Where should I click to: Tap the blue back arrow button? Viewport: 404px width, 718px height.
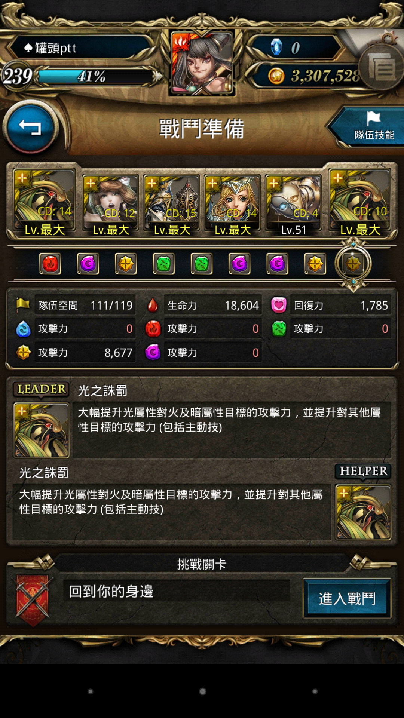pyautogui.click(x=31, y=127)
